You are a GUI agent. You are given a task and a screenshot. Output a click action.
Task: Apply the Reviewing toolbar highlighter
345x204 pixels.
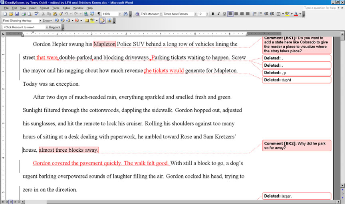tap(92, 20)
